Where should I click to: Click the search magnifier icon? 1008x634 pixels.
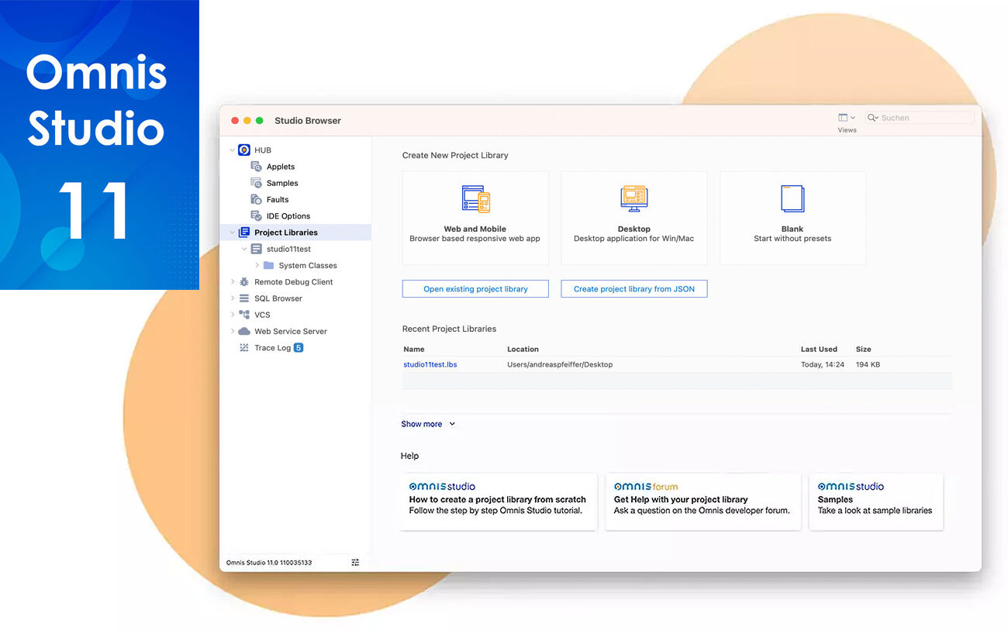click(873, 118)
